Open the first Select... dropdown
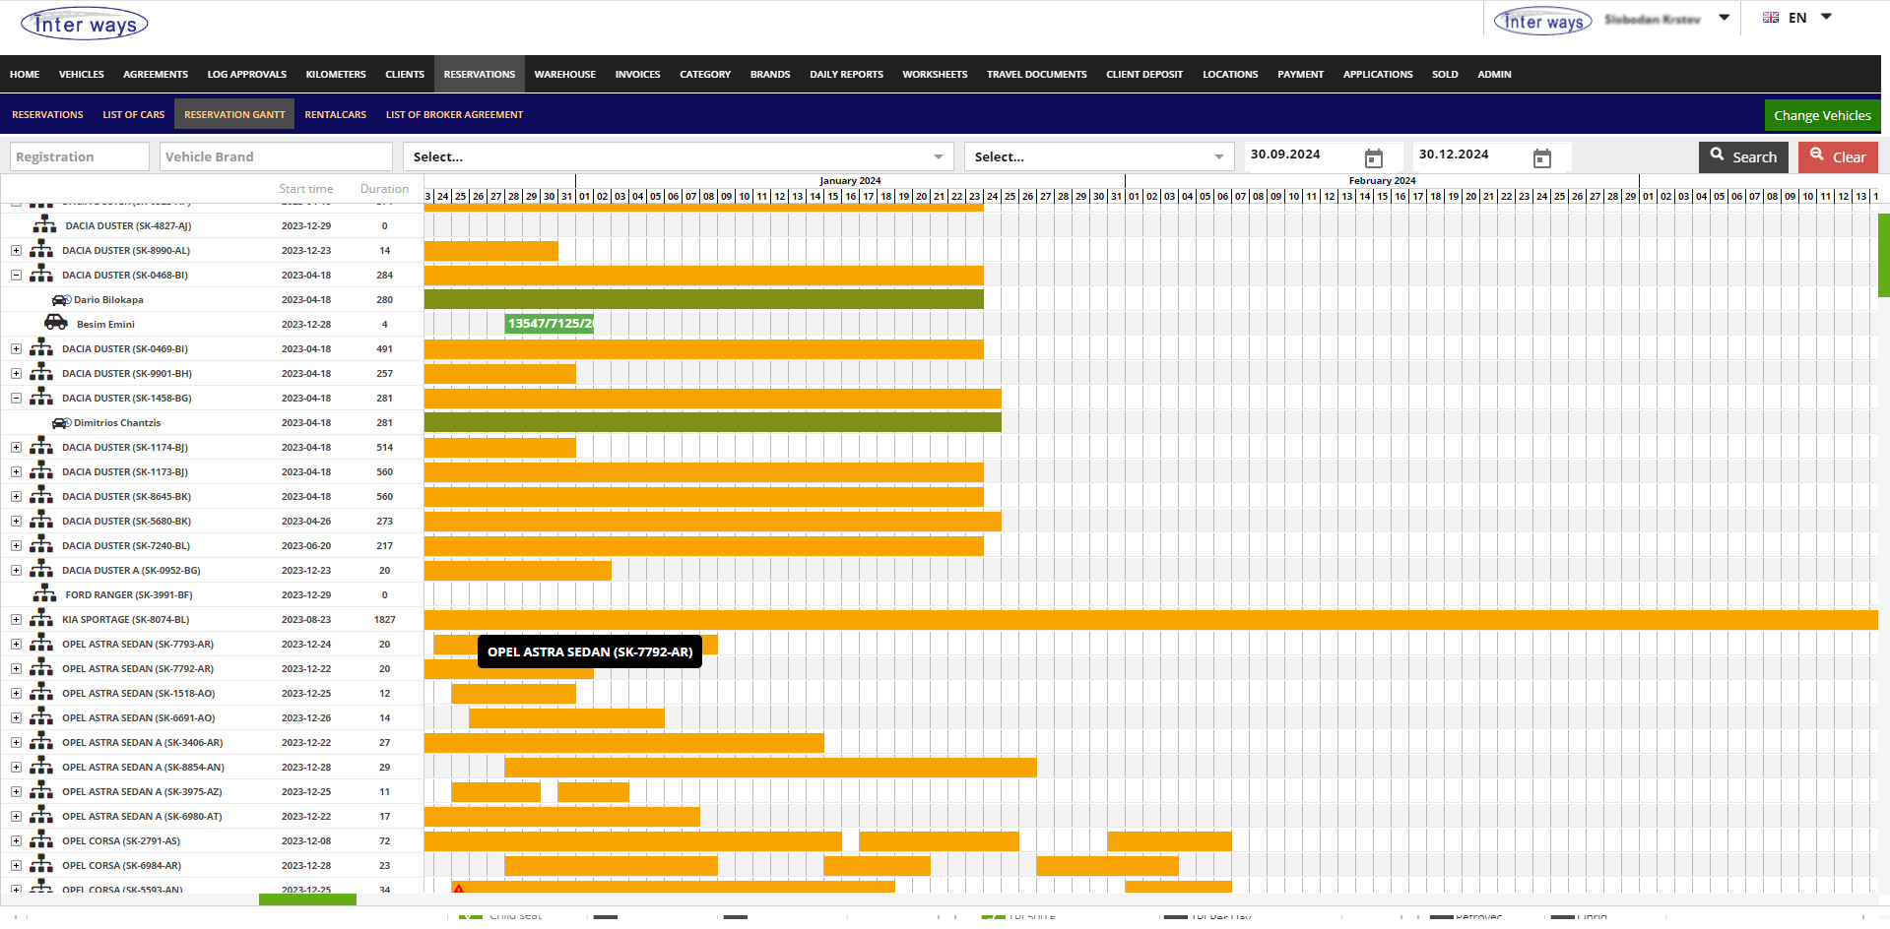 [x=679, y=156]
